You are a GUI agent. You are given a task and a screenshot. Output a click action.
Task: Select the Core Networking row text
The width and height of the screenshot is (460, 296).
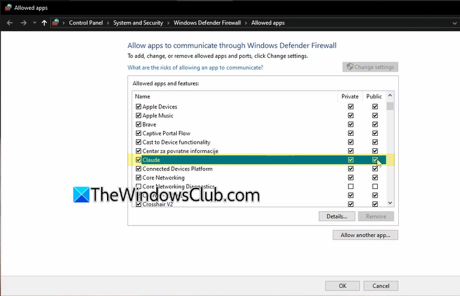pos(164,178)
